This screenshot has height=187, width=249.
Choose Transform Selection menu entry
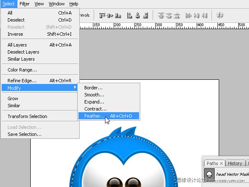click(40, 116)
